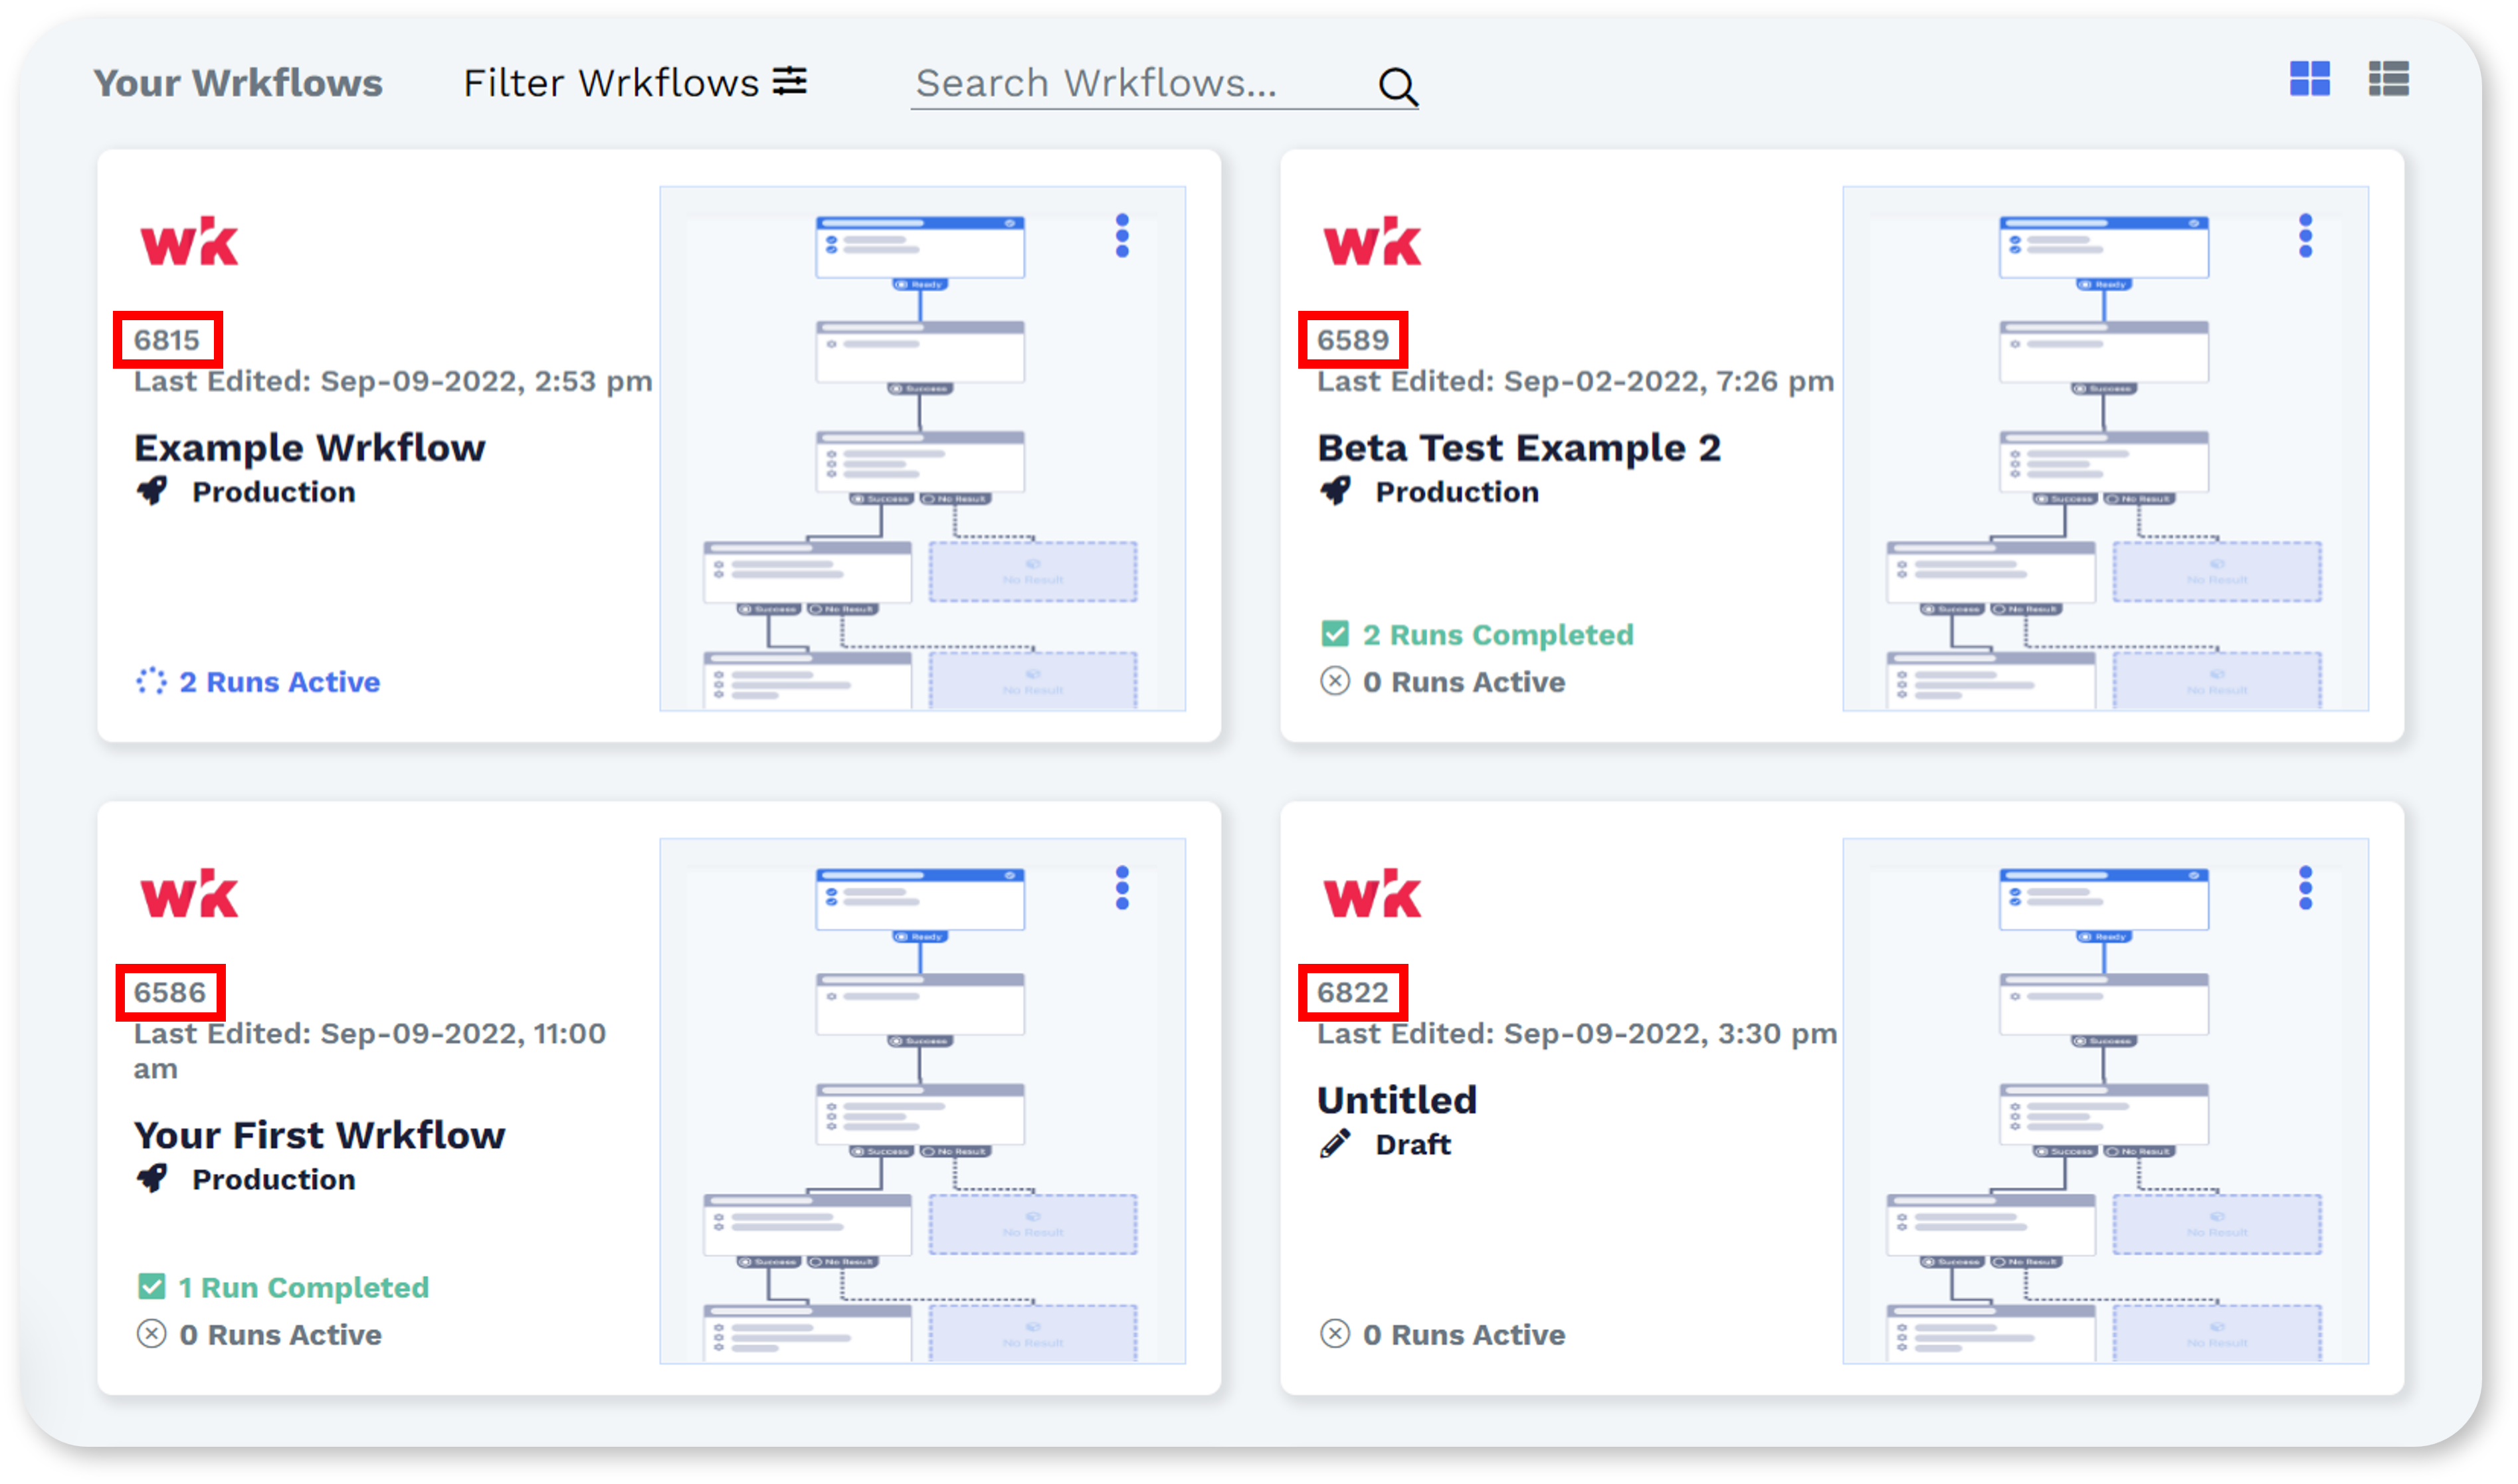Image resolution: width=2518 pixels, height=1484 pixels.
Task: Click wk logo on Untitled card
Action: click(x=1372, y=893)
